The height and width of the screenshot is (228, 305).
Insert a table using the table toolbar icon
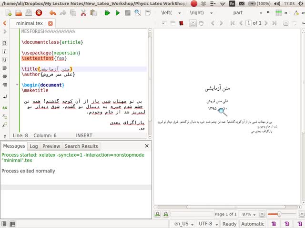click(278, 13)
